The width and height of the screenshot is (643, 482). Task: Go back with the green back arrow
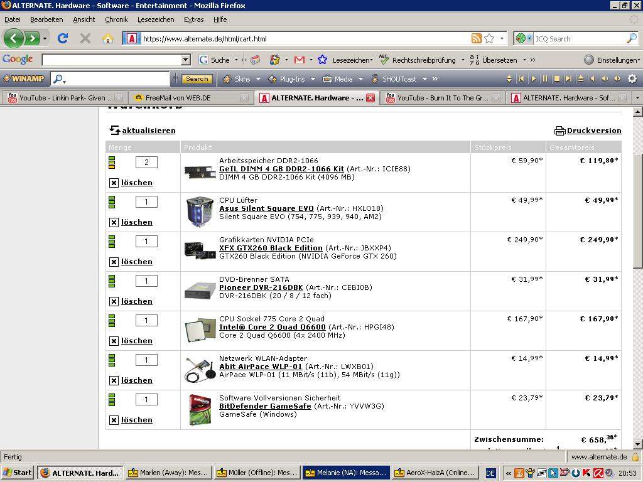click(14, 38)
